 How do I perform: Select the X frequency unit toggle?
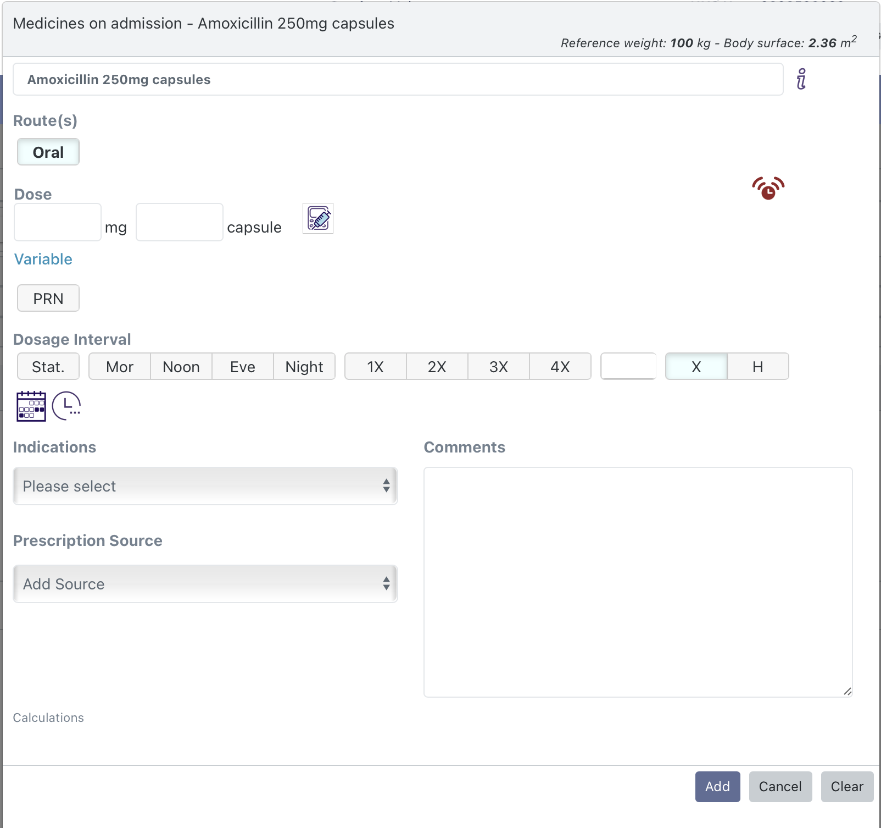(x=696, y=367)
